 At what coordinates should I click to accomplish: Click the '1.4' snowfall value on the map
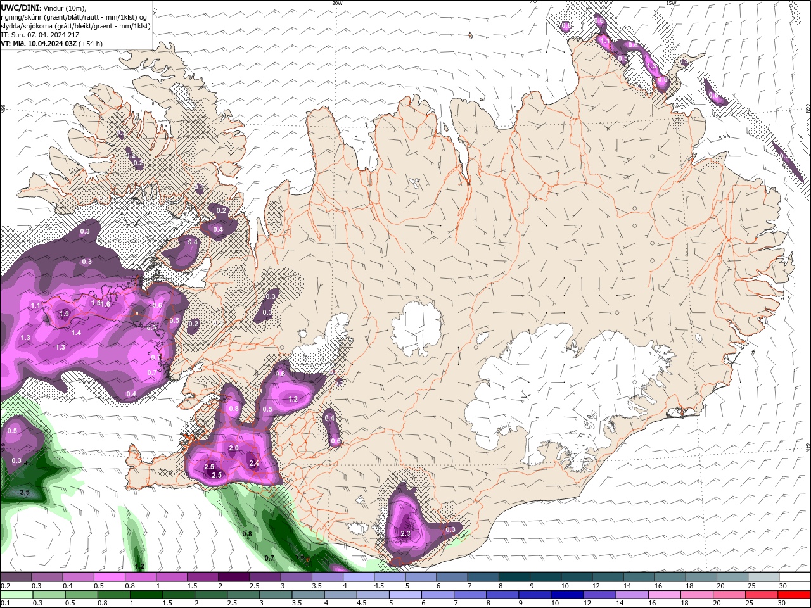(76, 332)
